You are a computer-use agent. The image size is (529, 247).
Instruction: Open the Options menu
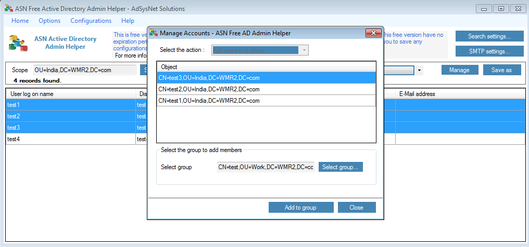[x=49, y=21]
